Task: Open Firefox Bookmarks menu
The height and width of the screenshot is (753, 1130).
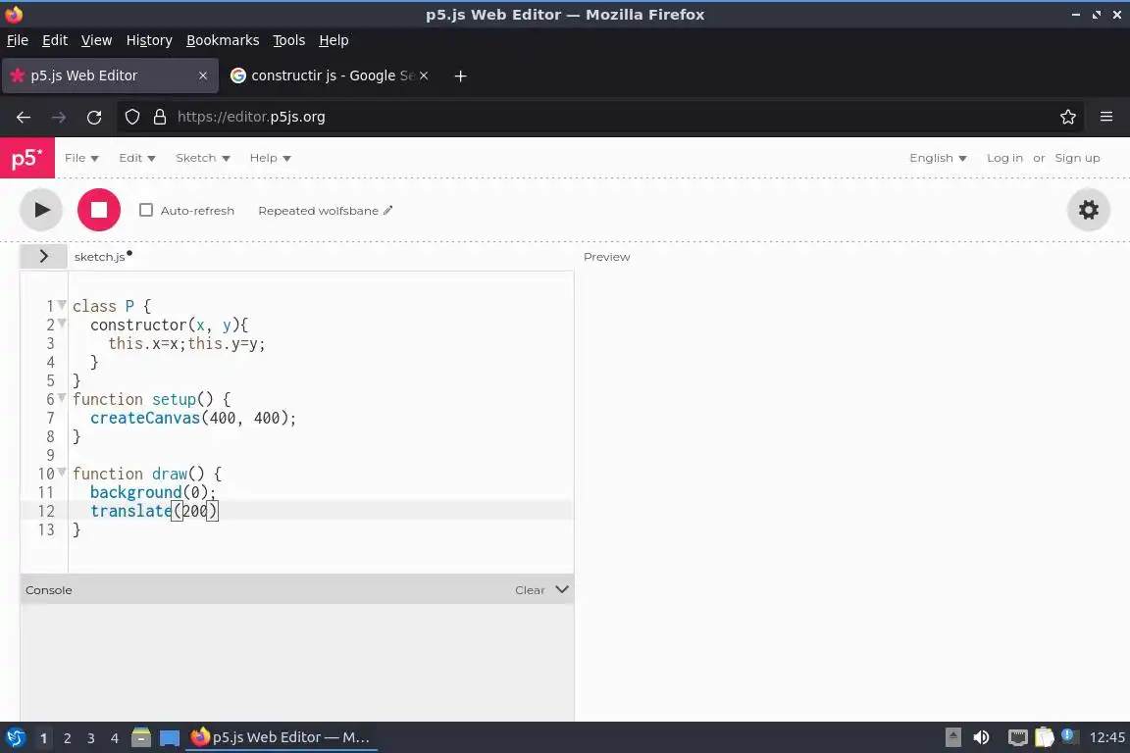Action: 223,40
